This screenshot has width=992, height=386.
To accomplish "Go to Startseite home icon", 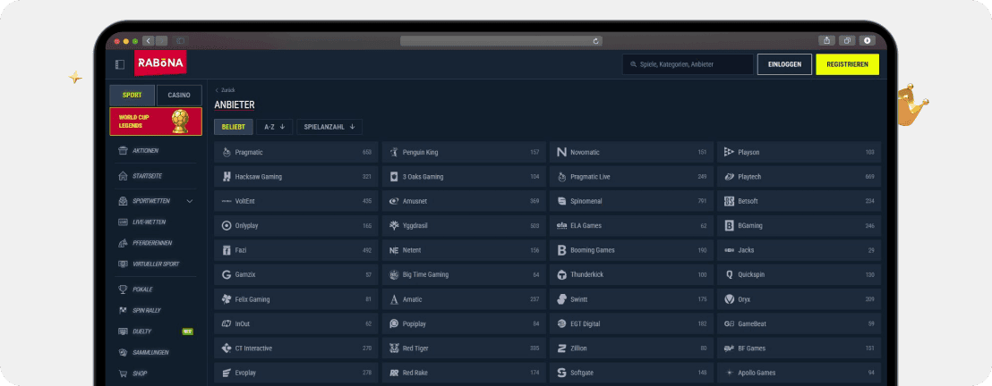I will coord(123,176).
